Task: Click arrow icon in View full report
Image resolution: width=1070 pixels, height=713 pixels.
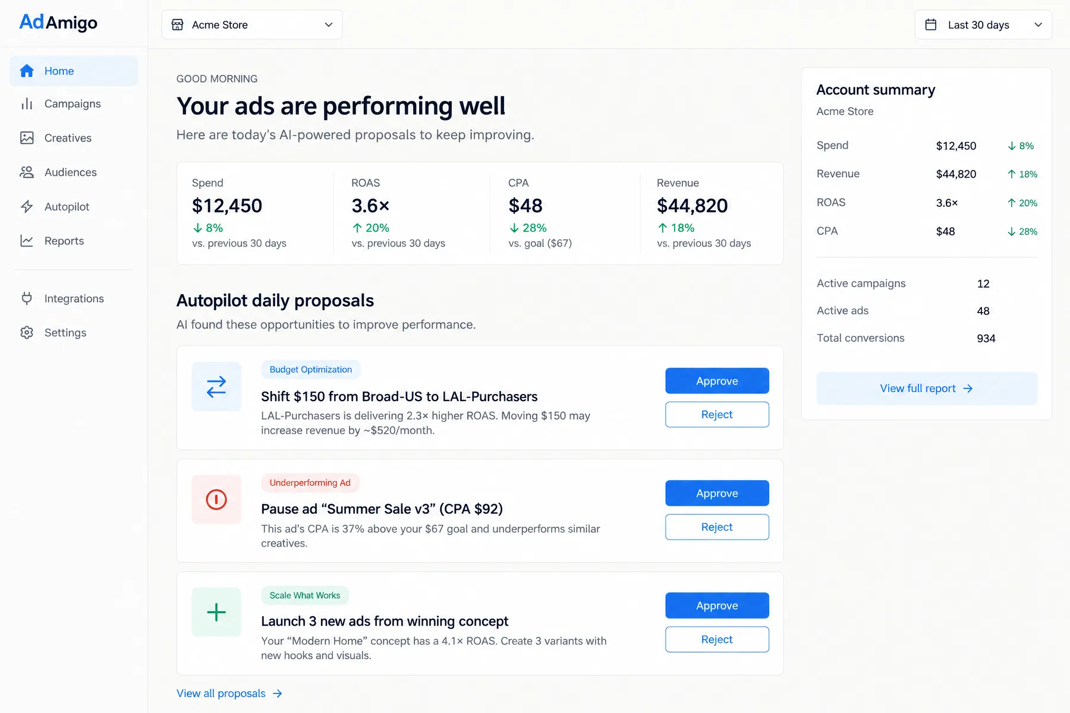Action: (x=968, y=389)
